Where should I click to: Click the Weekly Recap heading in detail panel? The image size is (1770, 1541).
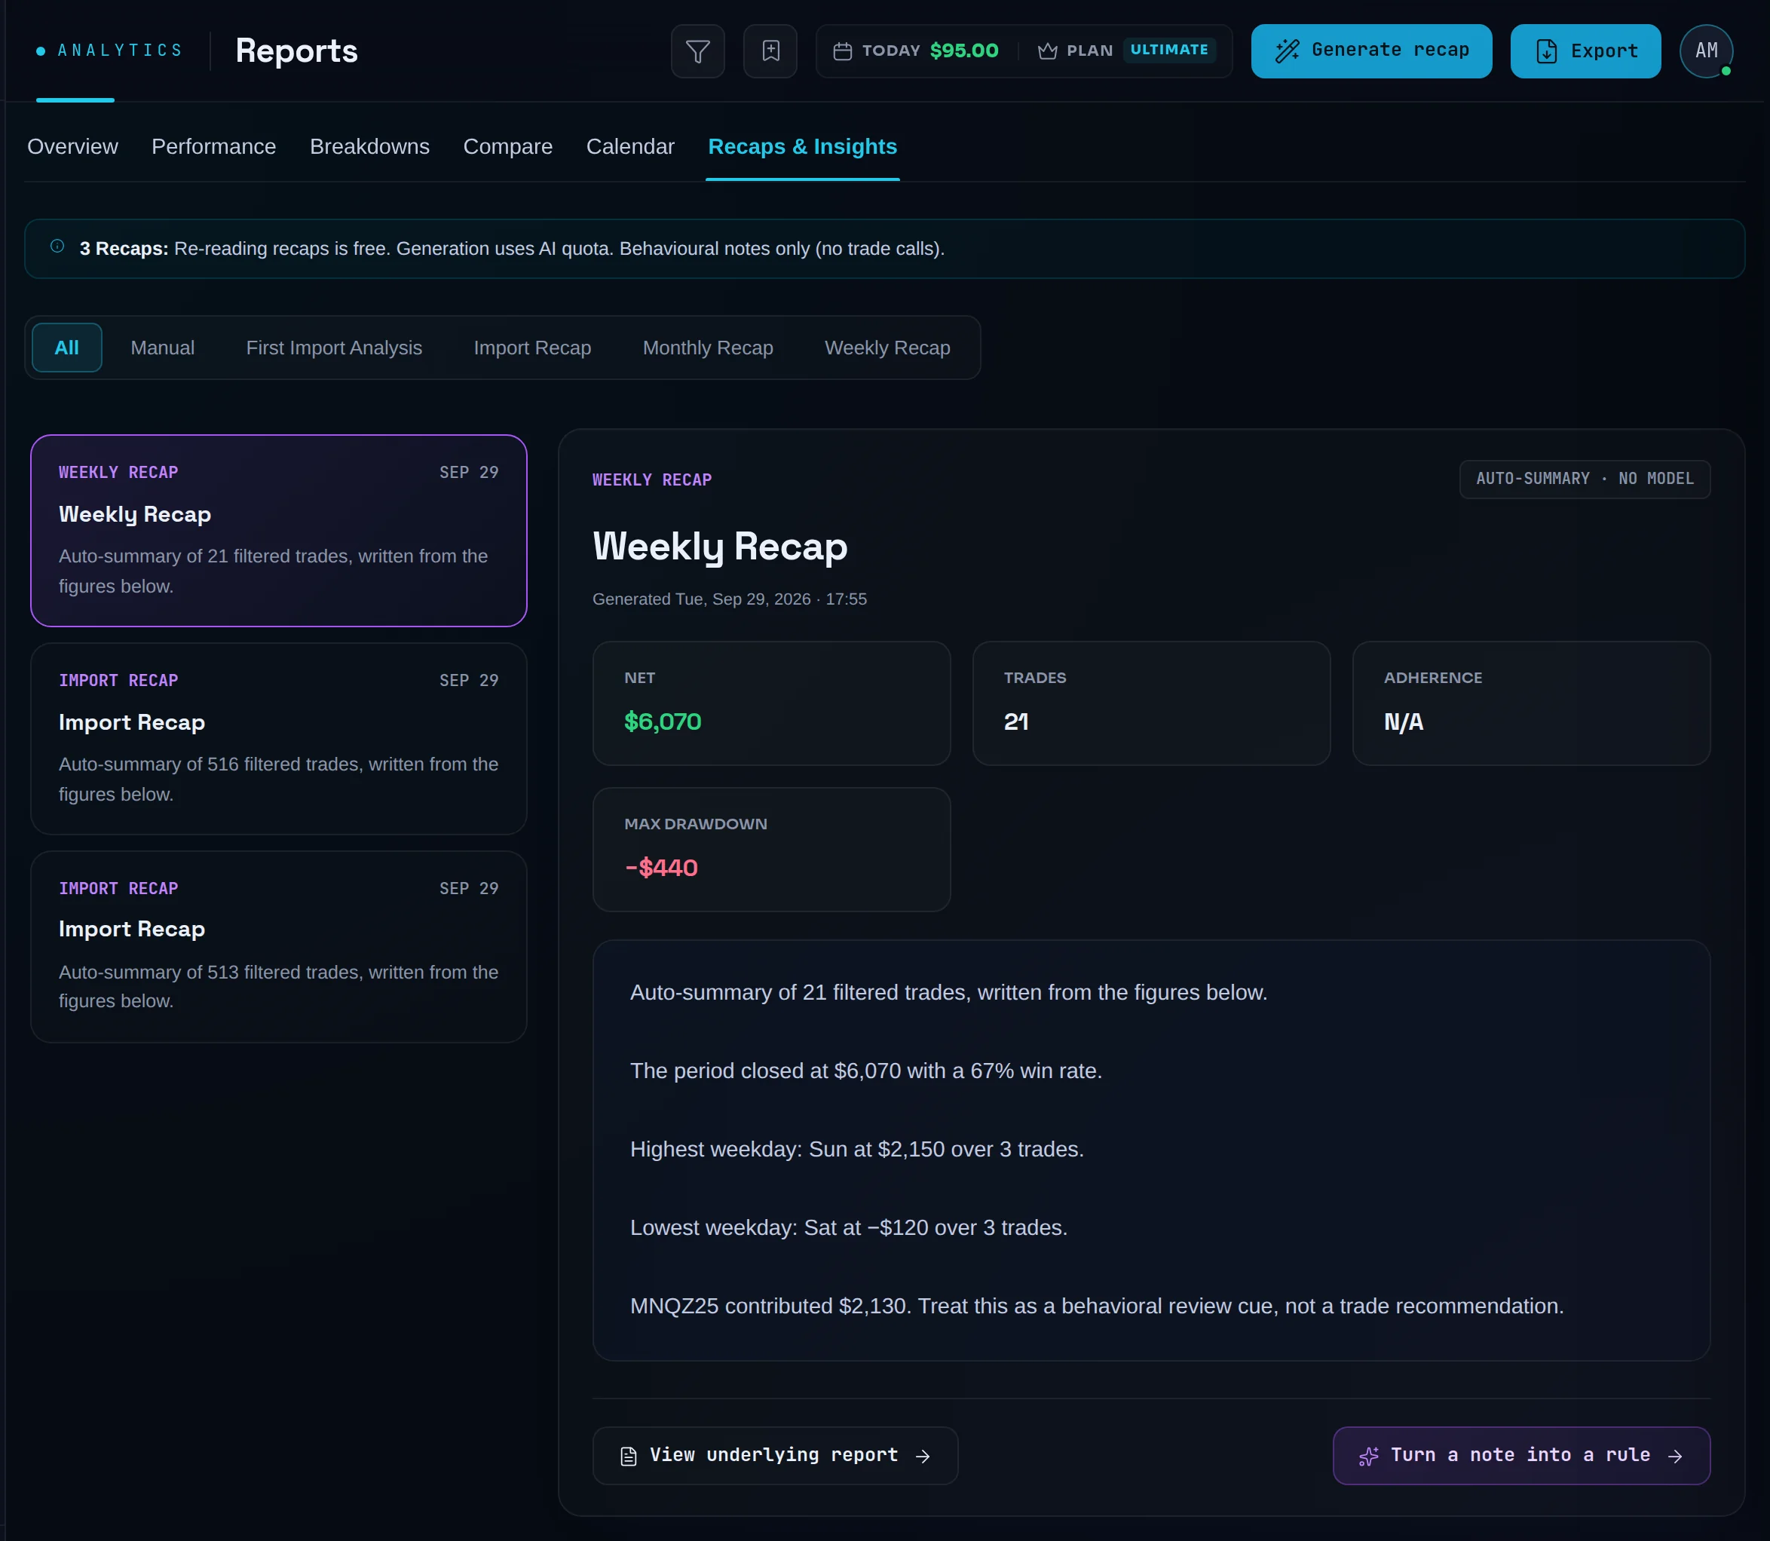pyautogui.click(x=719, y=547)
